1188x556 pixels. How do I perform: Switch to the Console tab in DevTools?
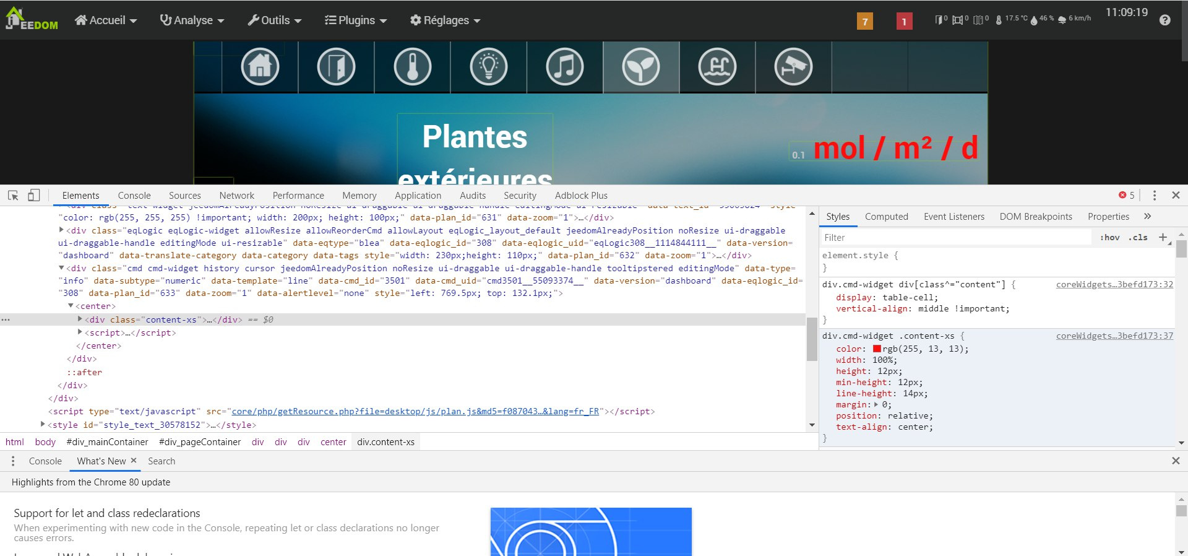[134, 195]
